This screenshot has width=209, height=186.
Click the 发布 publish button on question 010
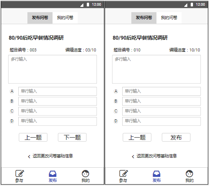[x=176, y=138]
